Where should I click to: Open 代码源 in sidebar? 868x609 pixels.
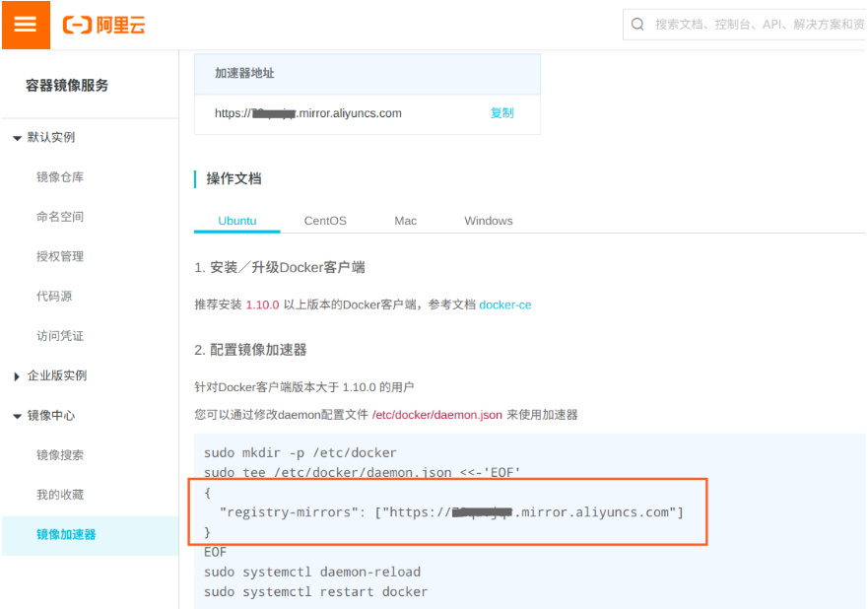point(54,297)
